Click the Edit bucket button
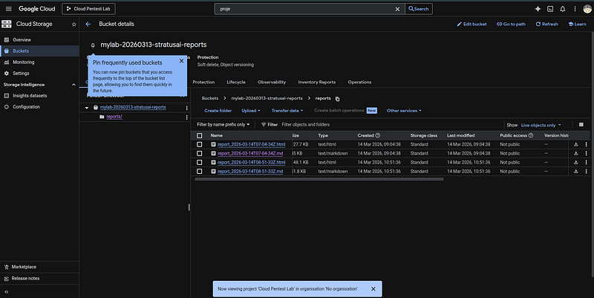 pos(471,24)
